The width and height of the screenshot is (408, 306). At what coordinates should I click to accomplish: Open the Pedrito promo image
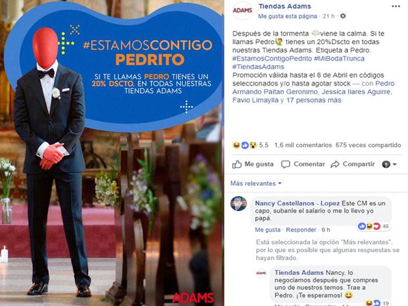(112, 153)
